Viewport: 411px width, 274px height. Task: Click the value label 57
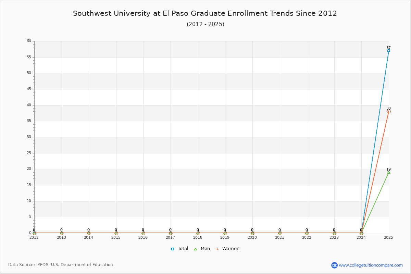388,48
